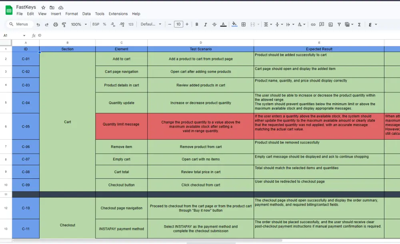Viewport: 400px width, 244px height.
Task: Open the font family dropdown
Action: pos(151,24)
